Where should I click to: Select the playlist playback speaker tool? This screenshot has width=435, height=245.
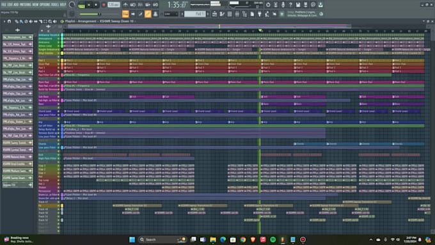pyautogui.click(x=55, y=21)
